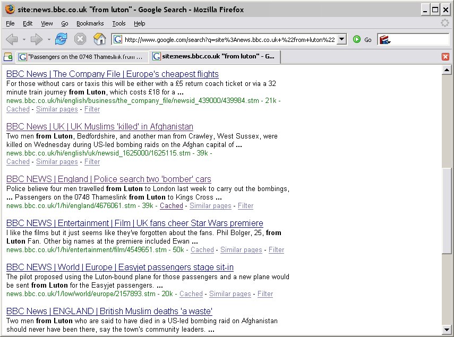This screenshot has height=337, width=454.
Task: Open Similar pages for Police search 'bomber' cars
Action: [x=210, y=206]
